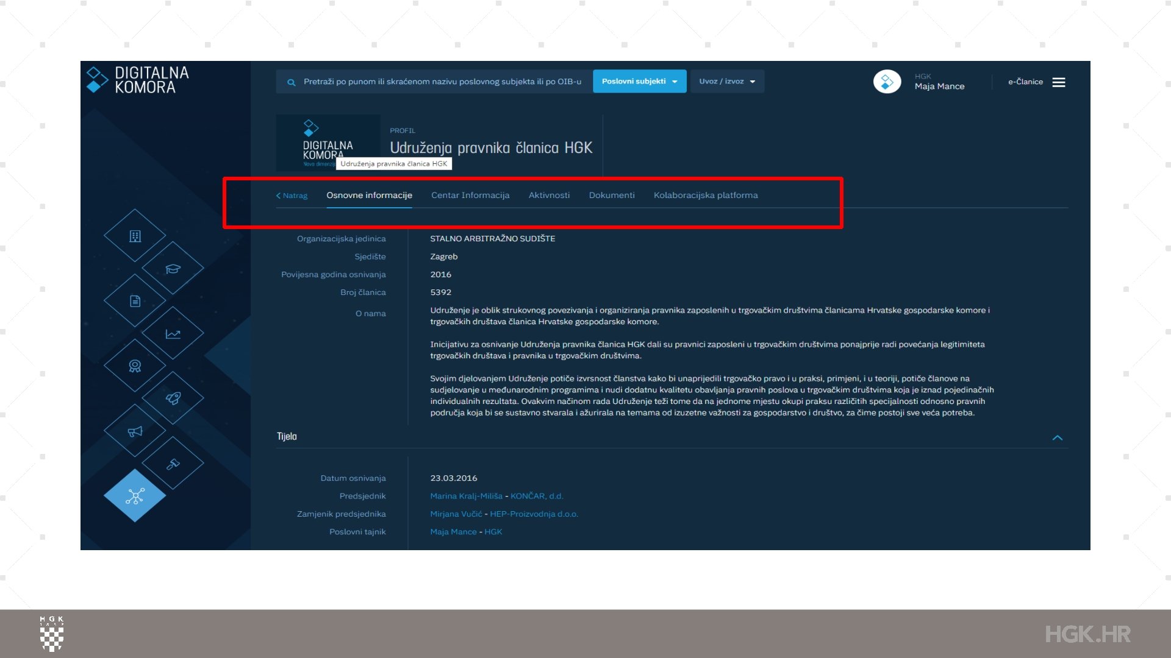Open the award ribbon diamond icon
This screenshot has width=1171, height=658.
point(135,366)
